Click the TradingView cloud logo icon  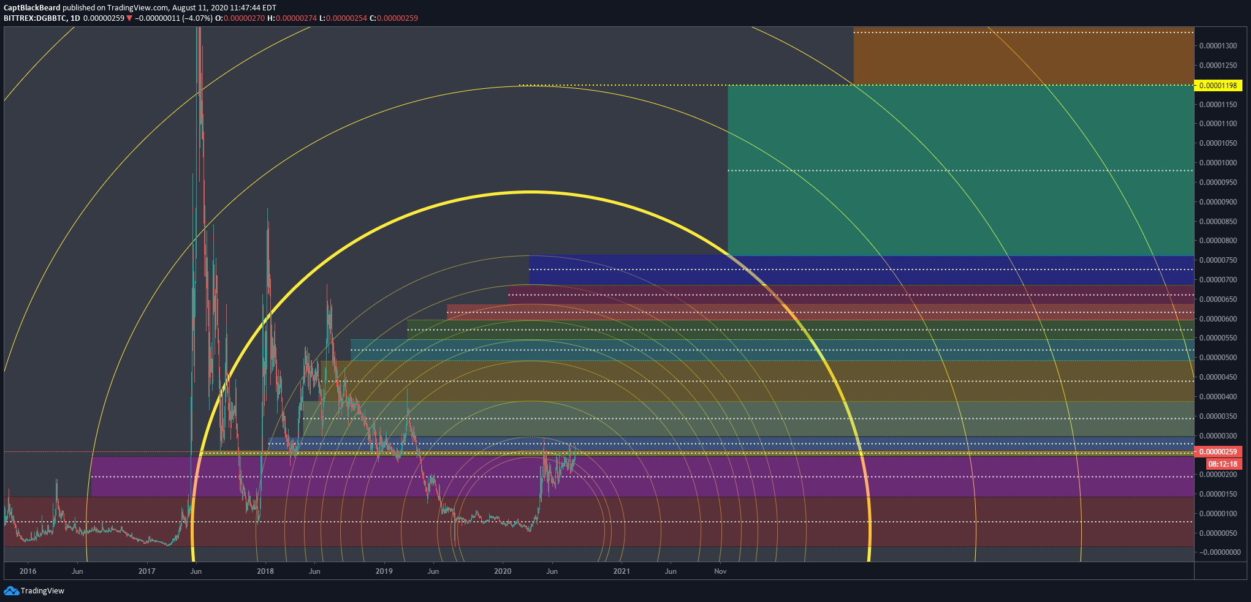(x=11, y=590)
